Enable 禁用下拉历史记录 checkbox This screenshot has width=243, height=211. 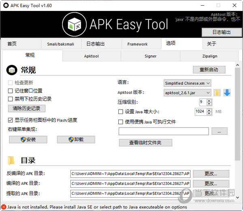point(10,99)
